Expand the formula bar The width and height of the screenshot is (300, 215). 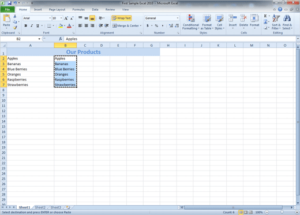coord(298,39)
